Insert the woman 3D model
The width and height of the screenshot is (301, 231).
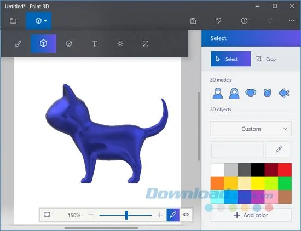click(234, 93)
